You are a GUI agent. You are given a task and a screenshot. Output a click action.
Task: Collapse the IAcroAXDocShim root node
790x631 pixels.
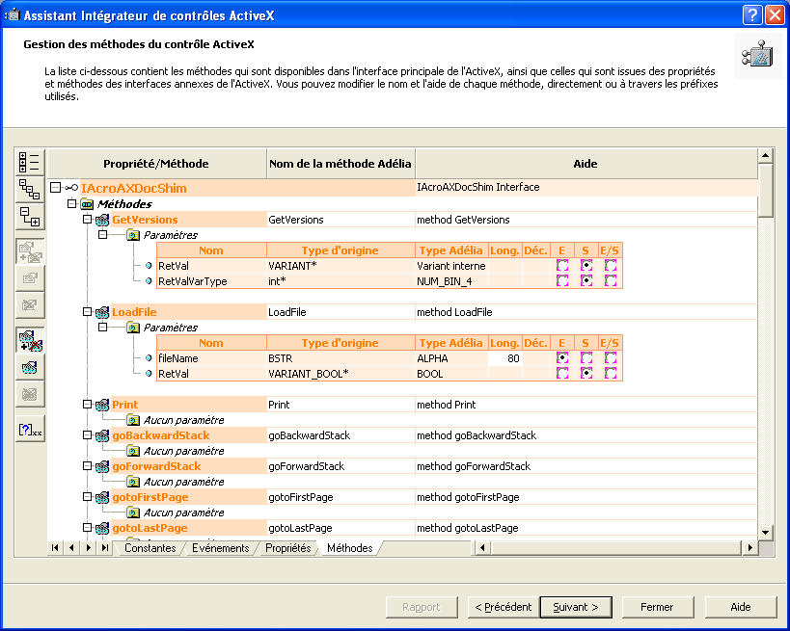55,188
